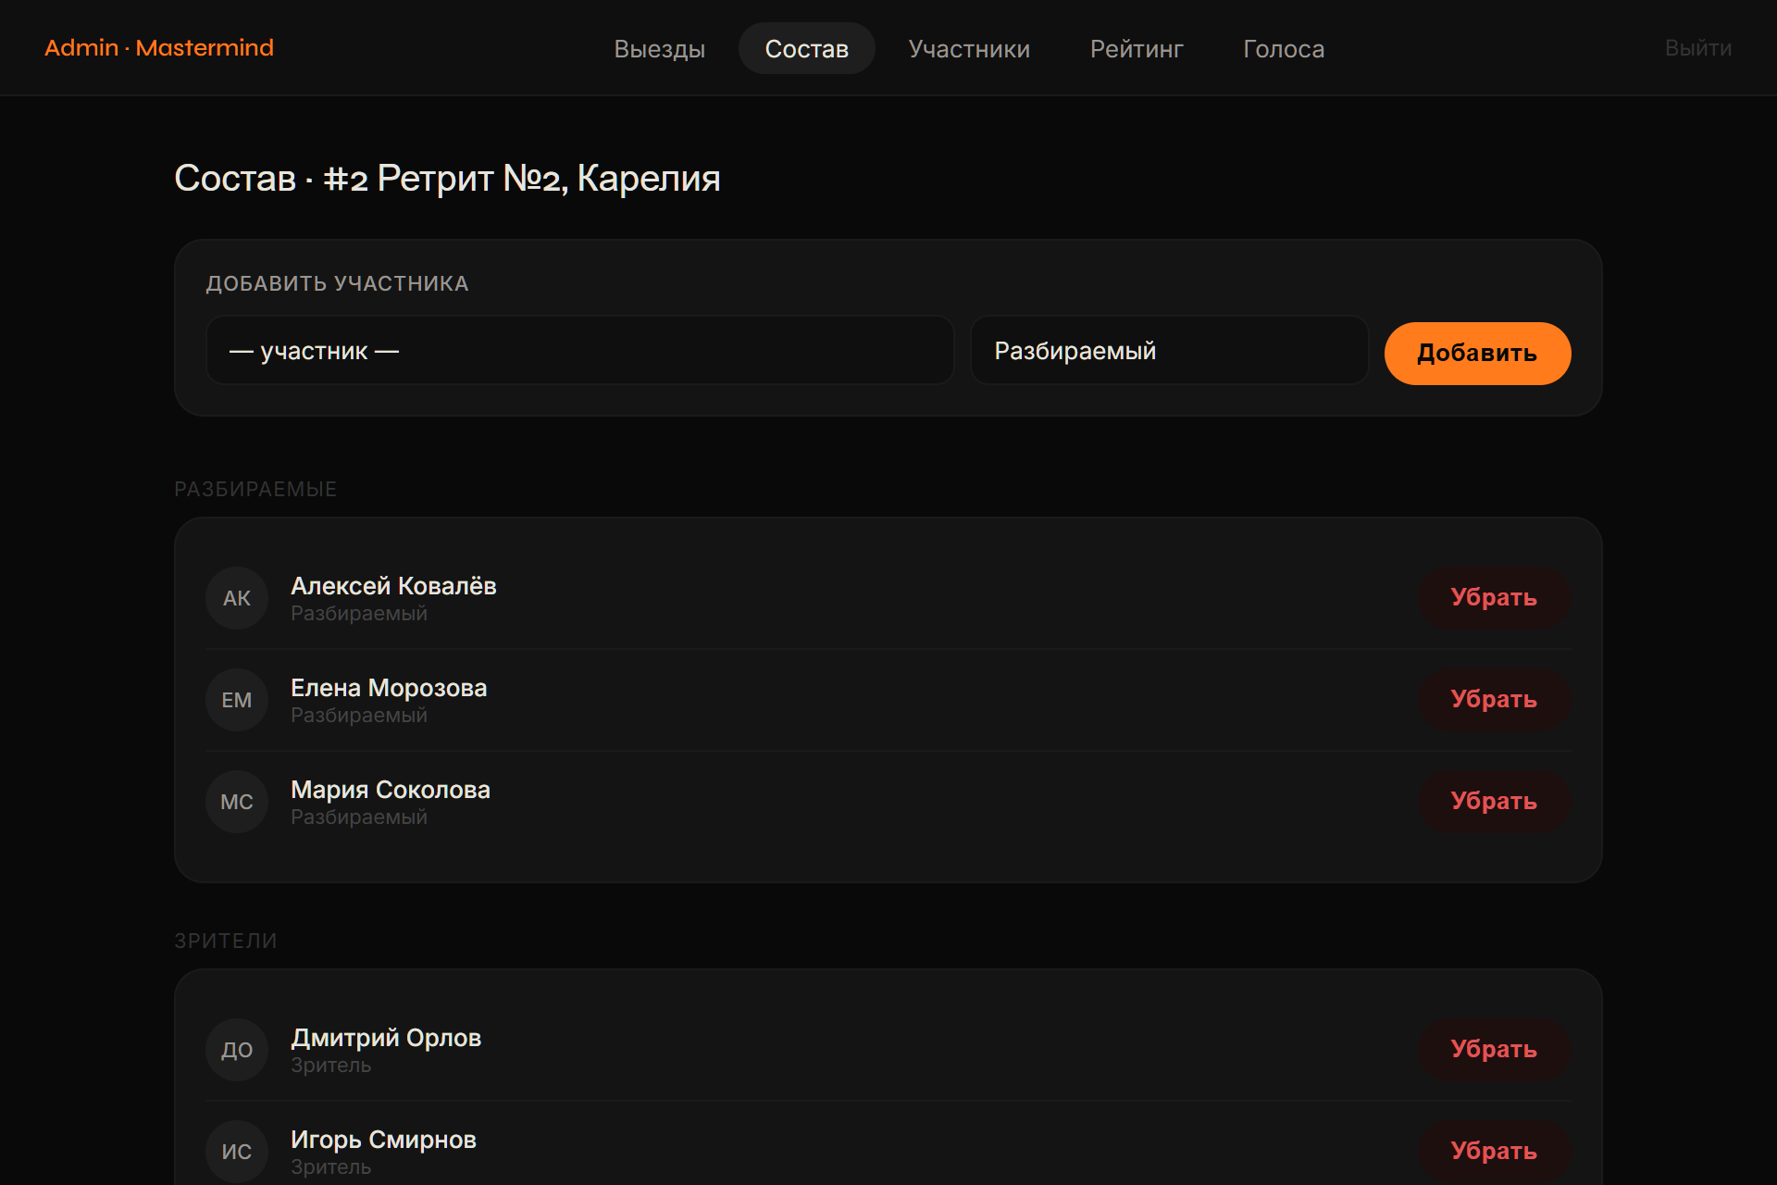Click the ЕМ avatar icon
This screenshot has width=1777, height=1185.
pos(237,700)
